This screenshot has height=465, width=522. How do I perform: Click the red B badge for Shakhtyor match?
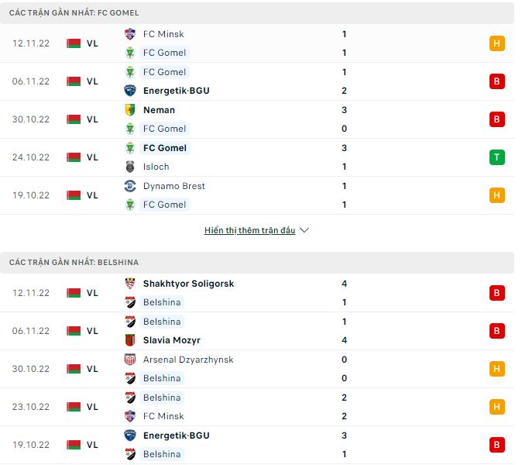497,293
